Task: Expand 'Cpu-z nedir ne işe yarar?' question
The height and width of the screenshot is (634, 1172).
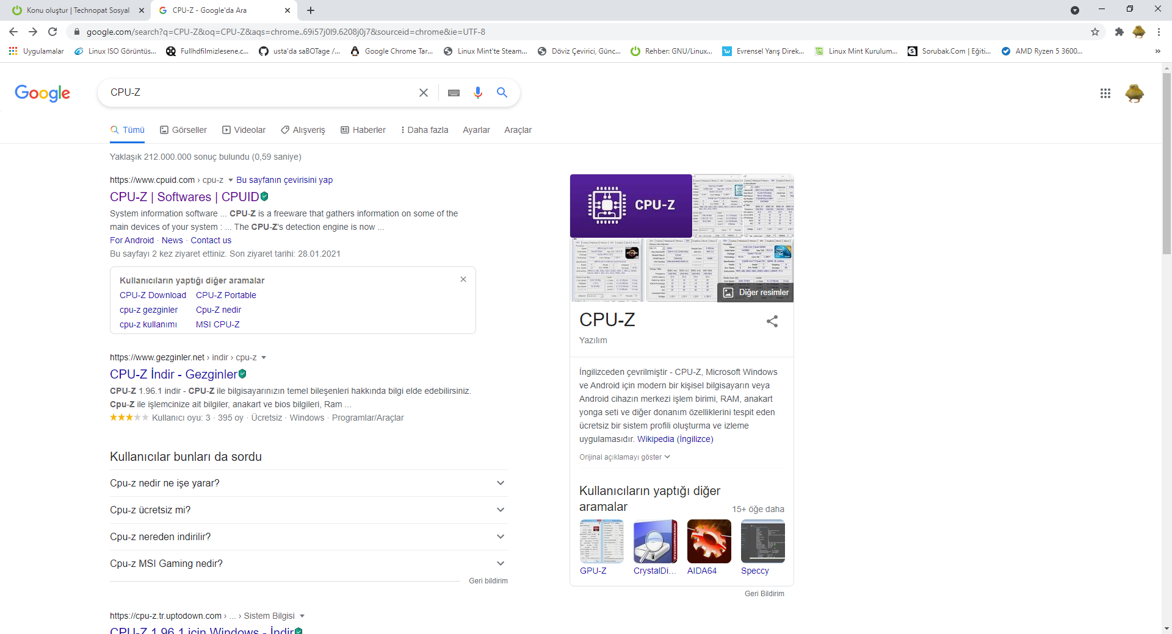Action: (308, 483)
